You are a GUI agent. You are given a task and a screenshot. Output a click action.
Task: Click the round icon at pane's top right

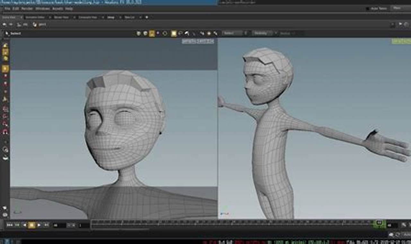(x=406, y=24)
